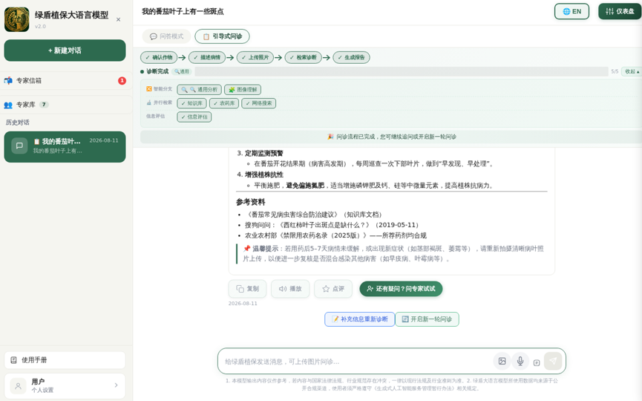Close the sidebar with the X icon
The image size is (642, 401).
[x=118, y=19]
